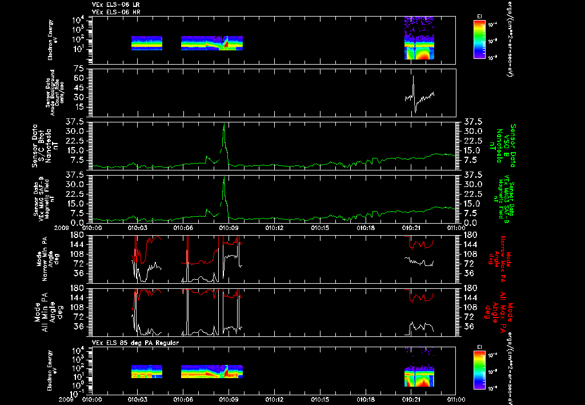Click the rightmost spectrogram segment in top ELS-06 panel
This screenshot has height=405, width=585.
pos(419,38)
